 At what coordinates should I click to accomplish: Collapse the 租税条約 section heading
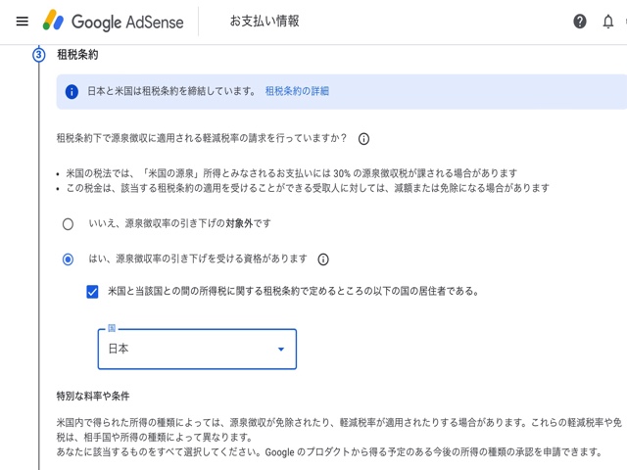pos(78,55)
